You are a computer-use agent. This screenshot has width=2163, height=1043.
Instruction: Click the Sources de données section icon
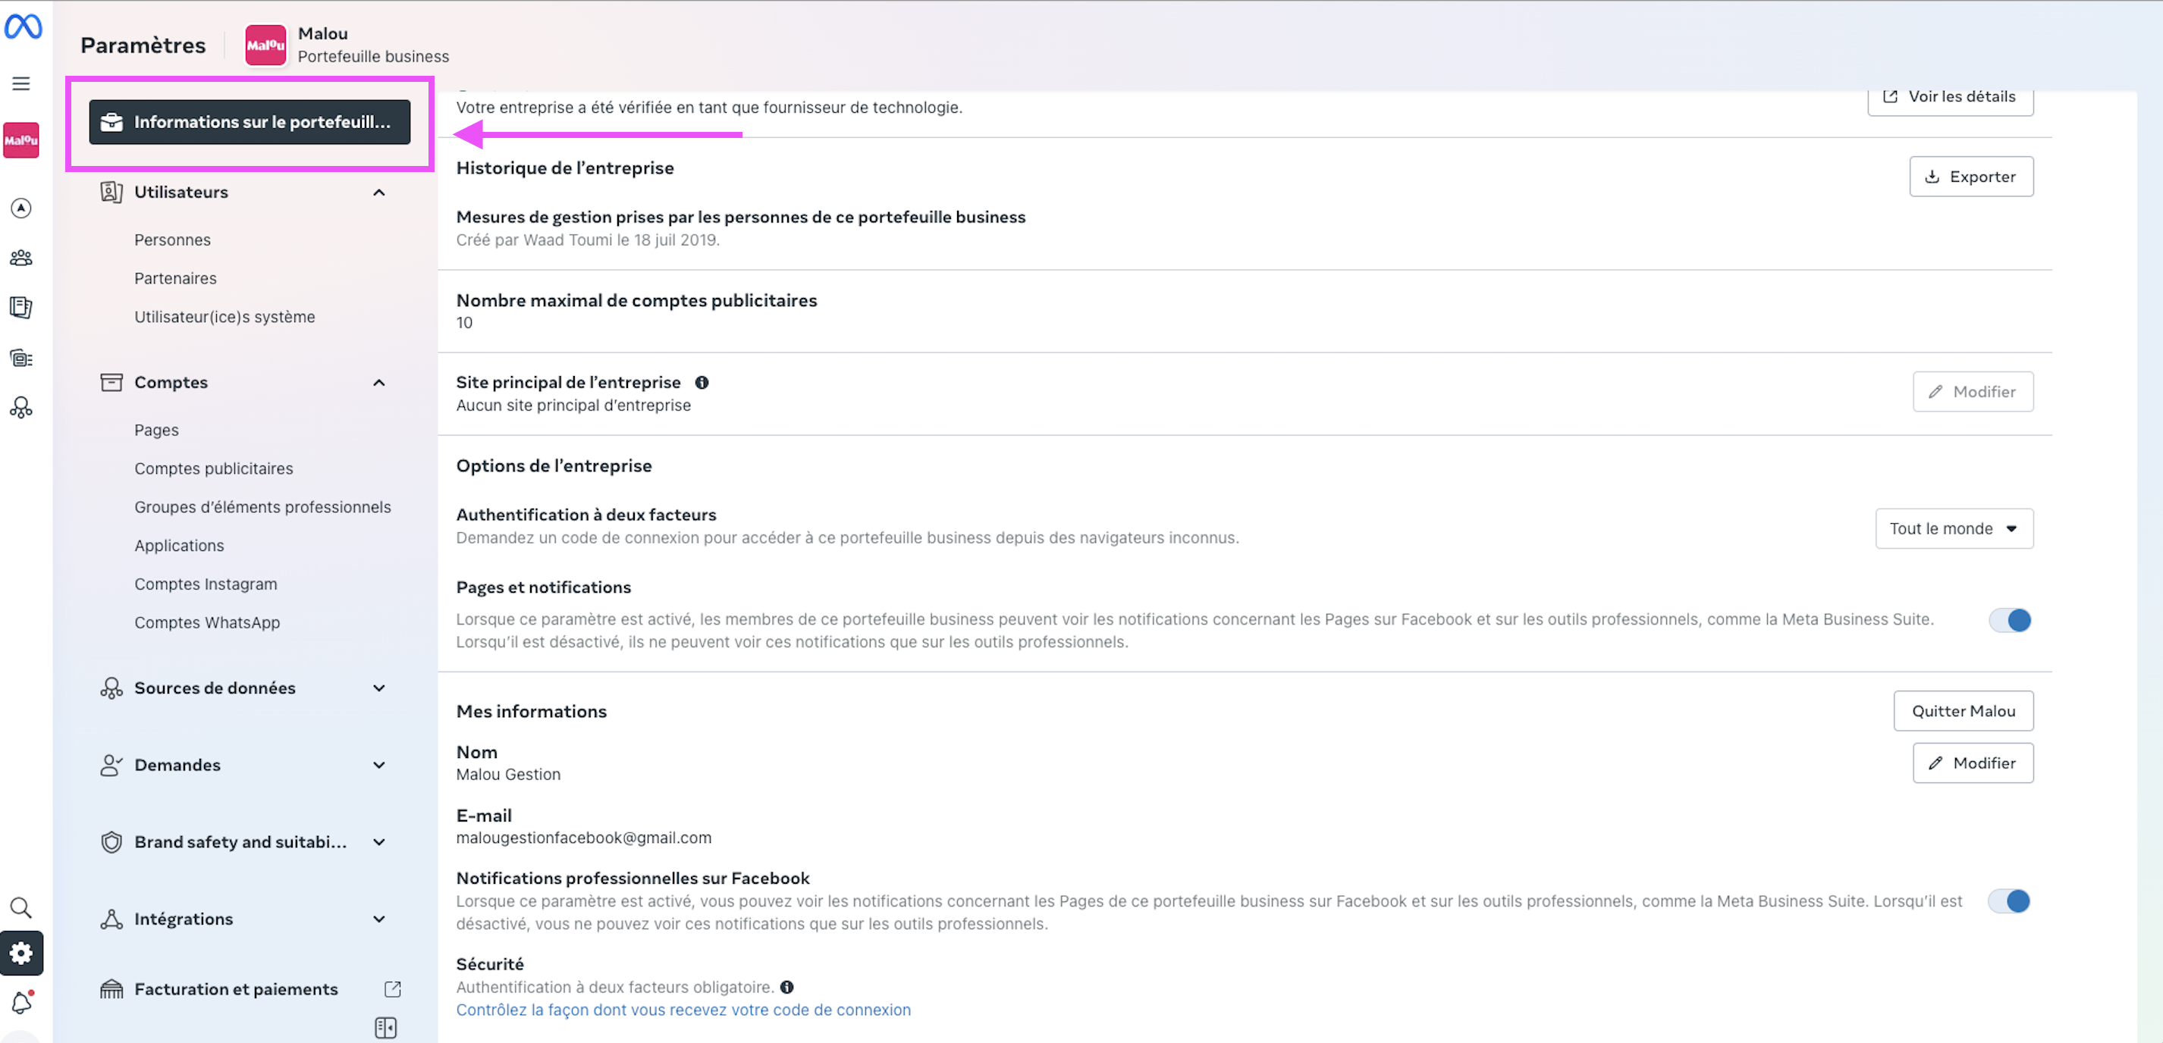pos(111,688)
